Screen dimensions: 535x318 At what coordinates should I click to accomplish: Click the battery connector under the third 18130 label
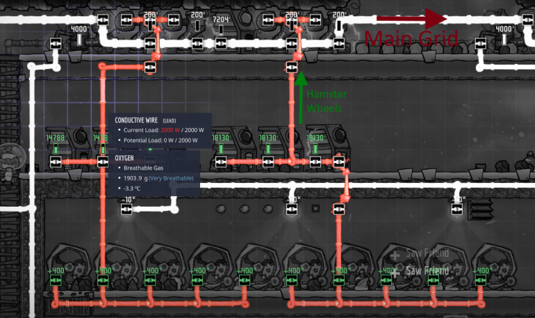(315, 161)
